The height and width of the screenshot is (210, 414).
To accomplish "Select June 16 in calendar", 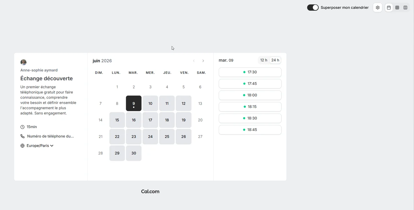I will coord(134,120).
